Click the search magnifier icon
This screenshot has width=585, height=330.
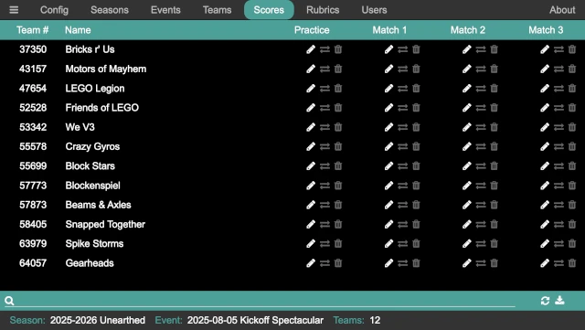coord(9,301)
